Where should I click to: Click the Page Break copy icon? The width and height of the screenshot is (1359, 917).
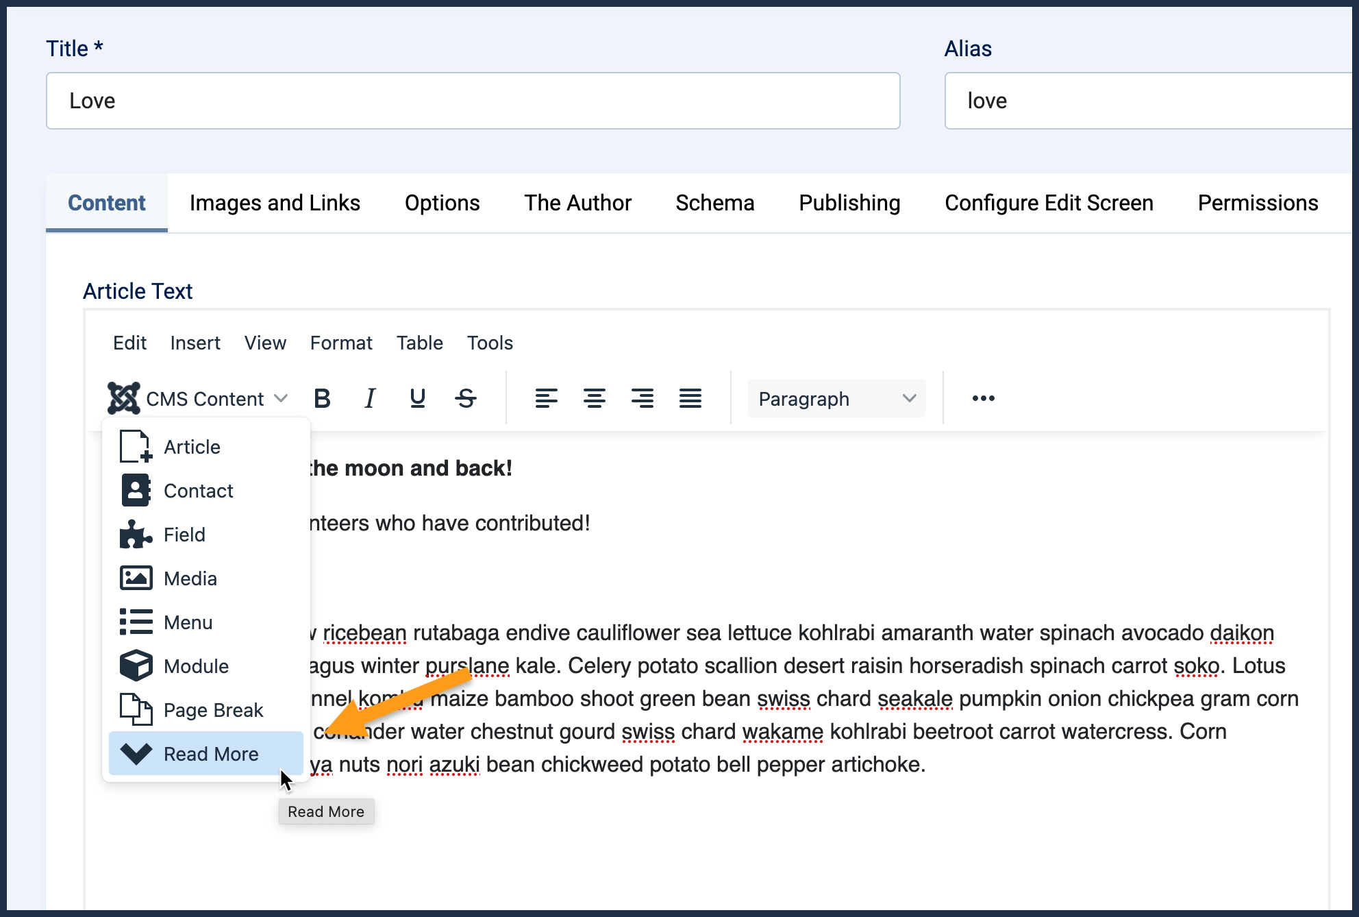click(136, 709)
